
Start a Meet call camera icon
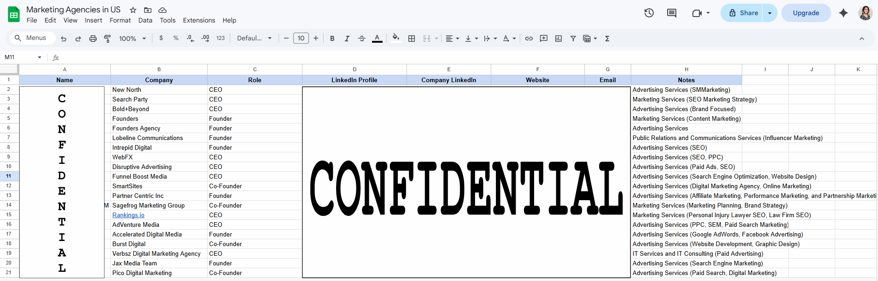[x=697, y=13]
